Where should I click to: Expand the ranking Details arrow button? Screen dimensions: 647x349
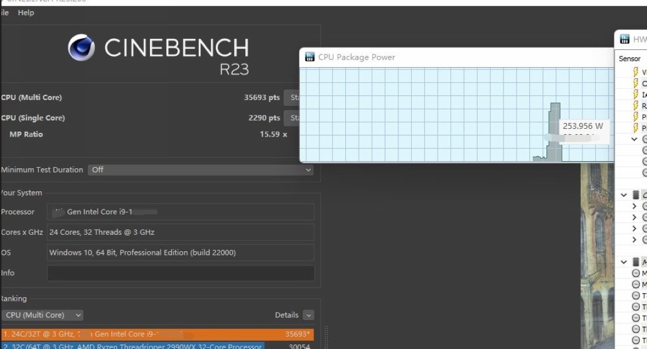coord(308,315)
